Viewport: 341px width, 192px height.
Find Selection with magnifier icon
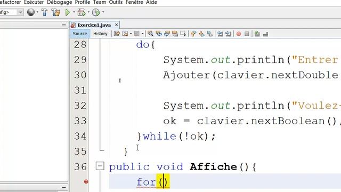[x=150, y=34]
